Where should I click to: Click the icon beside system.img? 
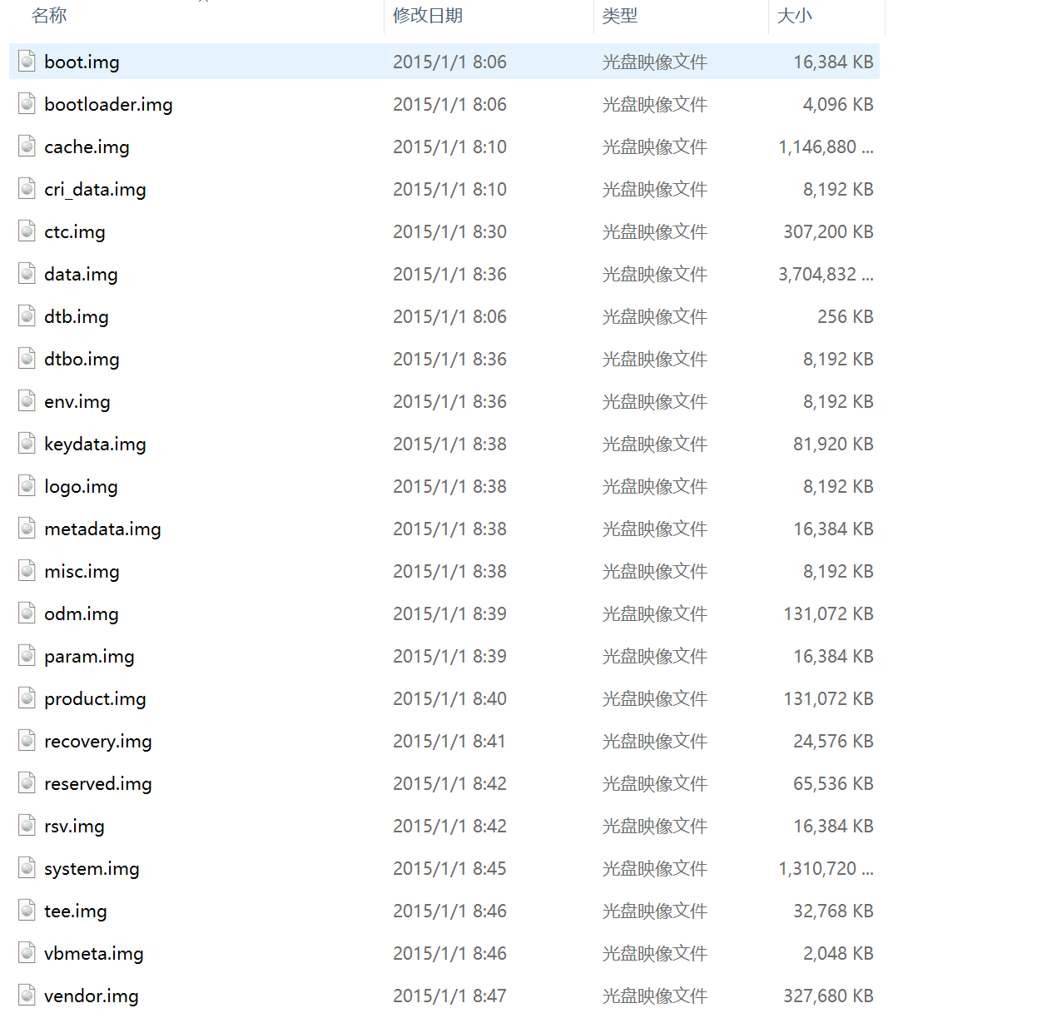[27, 868]
